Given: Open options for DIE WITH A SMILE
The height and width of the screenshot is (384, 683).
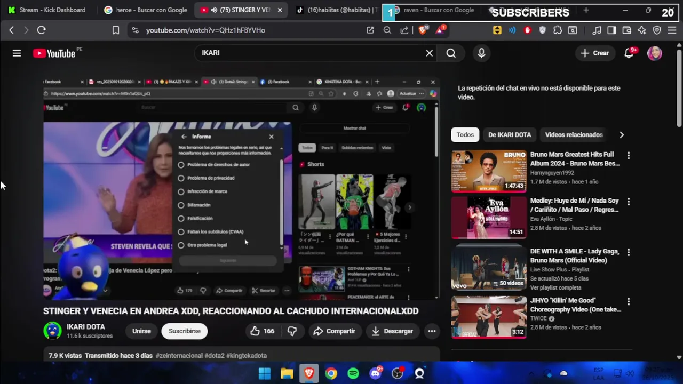Looking at the screenshot, I should tap(628, 252).
